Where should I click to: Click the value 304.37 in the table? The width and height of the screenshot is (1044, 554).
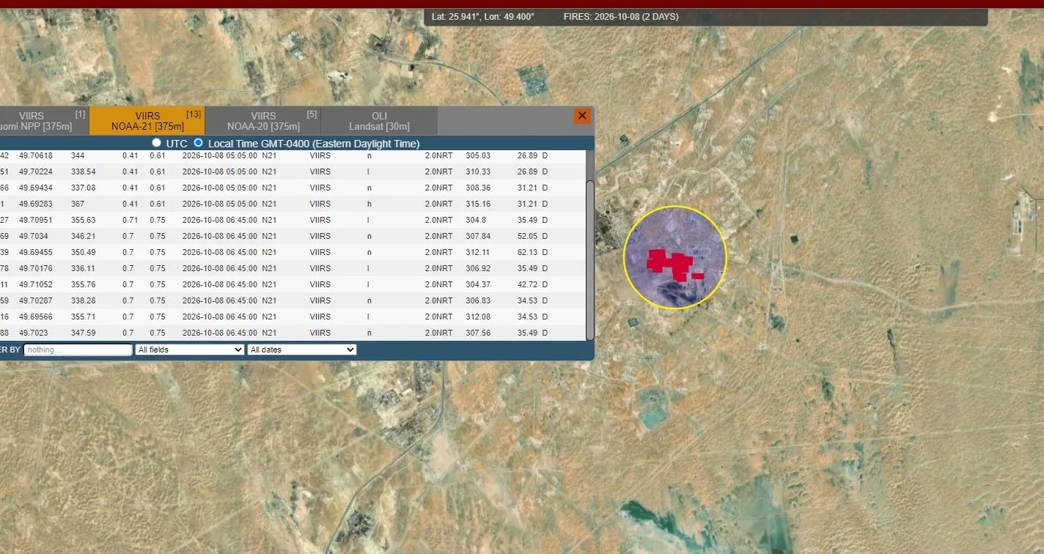pos(478,284)
